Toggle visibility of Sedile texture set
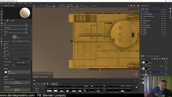Screen dimensions: 172x97 pos(141,30)
